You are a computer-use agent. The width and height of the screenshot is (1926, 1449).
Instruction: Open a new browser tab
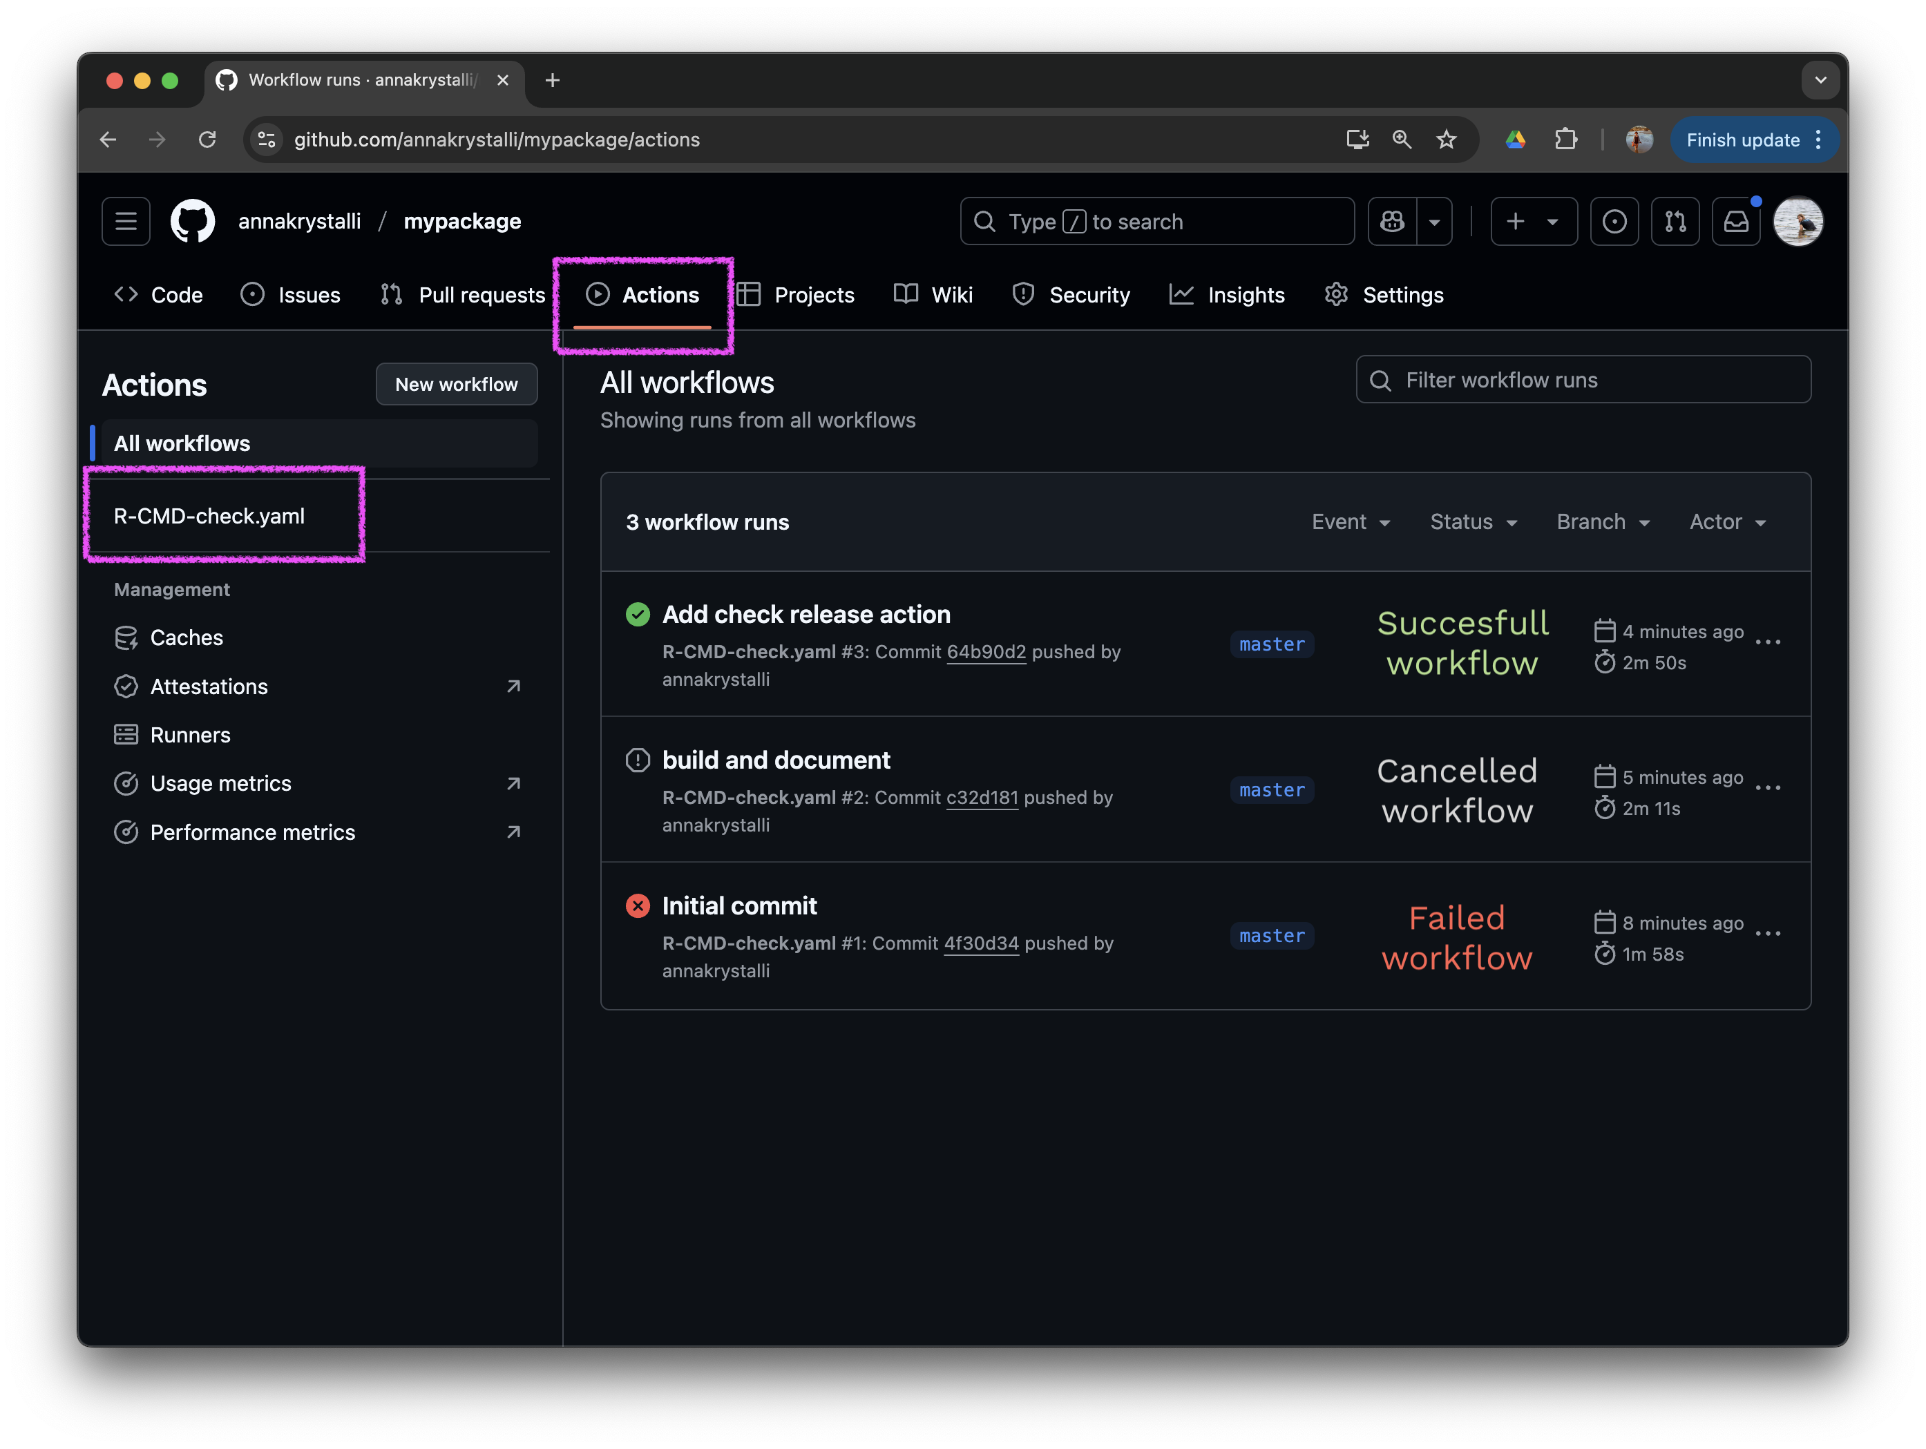[x=552, y=81]
